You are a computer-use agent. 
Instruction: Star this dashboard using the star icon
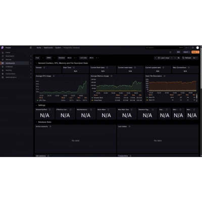click(170, 52)
